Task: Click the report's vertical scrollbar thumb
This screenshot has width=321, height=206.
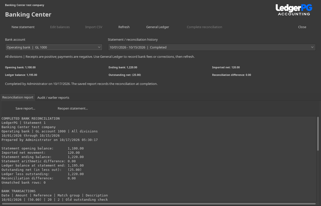Action: pos(318,134)
